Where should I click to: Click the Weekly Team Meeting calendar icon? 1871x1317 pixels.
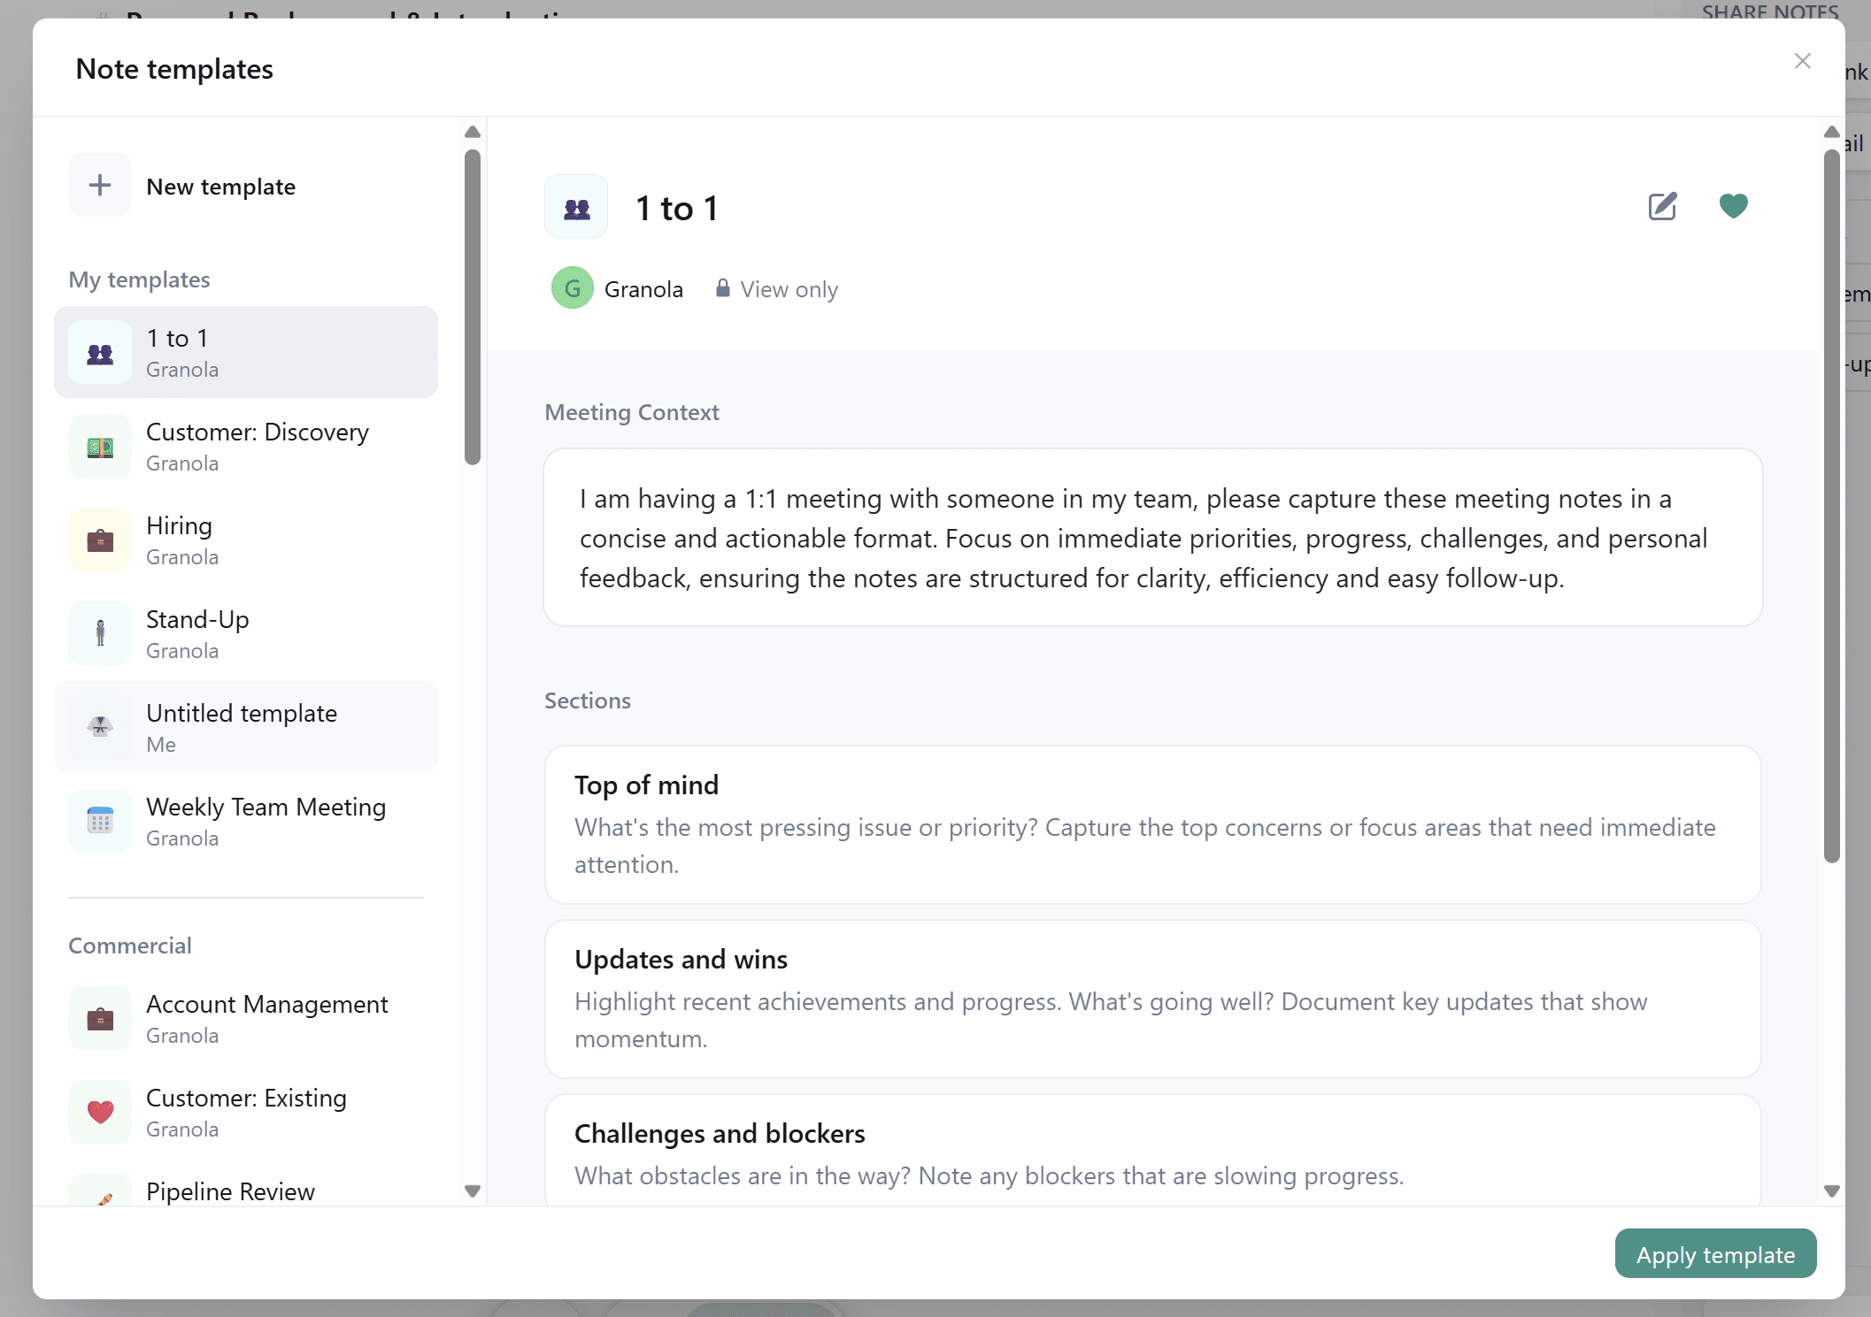100,821
